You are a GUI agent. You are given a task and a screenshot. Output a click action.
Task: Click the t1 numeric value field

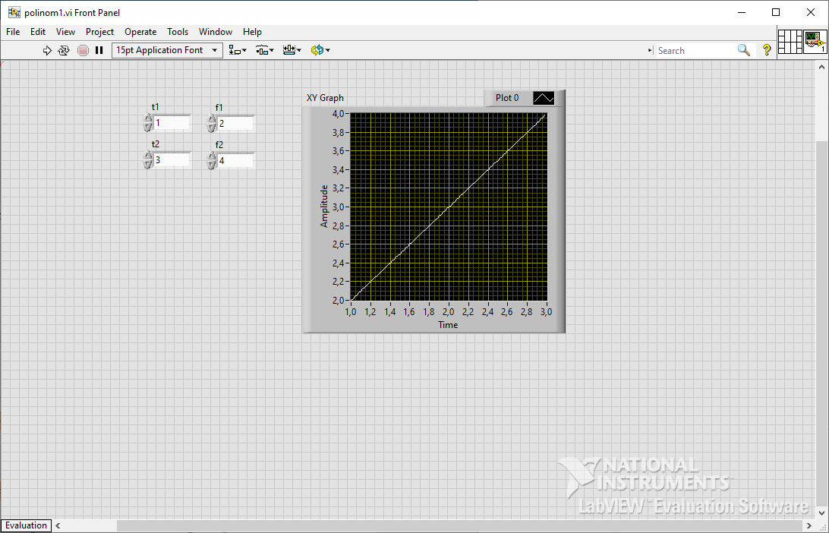point(172,123)
